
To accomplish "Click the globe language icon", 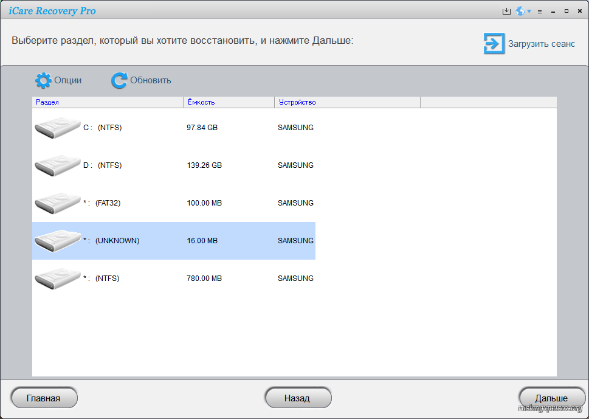I will pos(520,12).
